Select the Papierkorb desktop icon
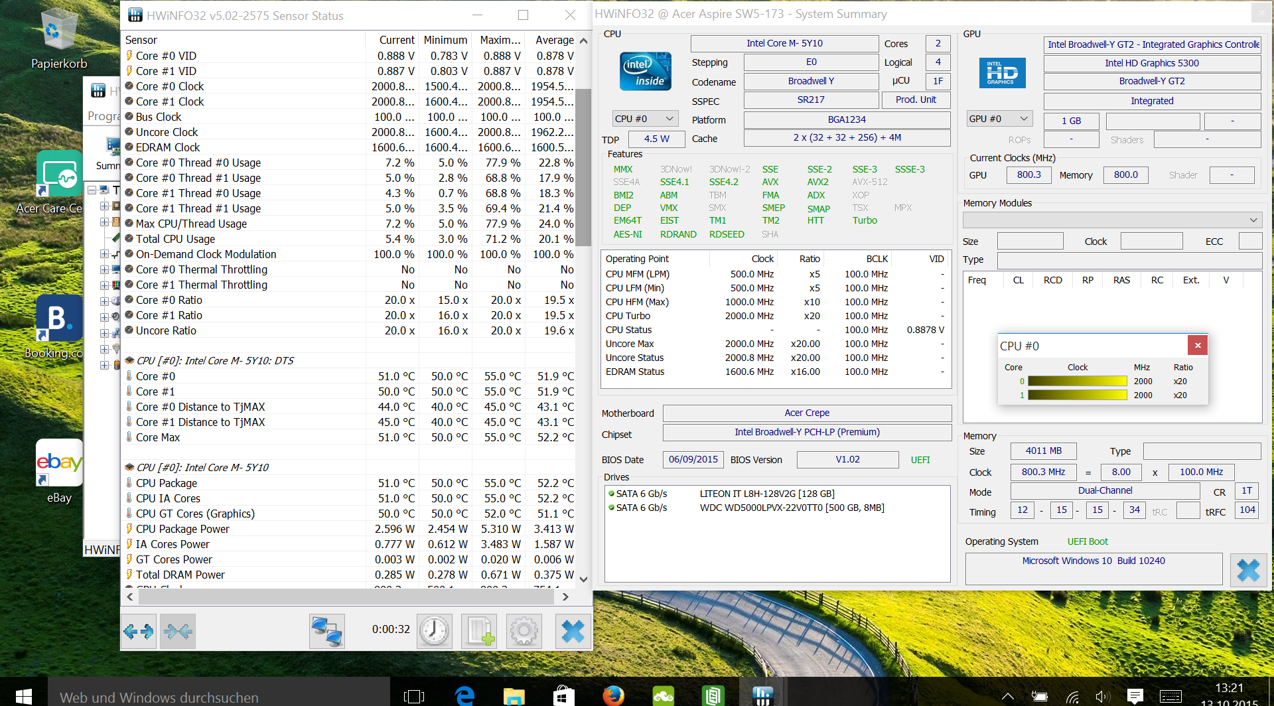This screenshot has width=1274, height=706. tap(59, 38)
